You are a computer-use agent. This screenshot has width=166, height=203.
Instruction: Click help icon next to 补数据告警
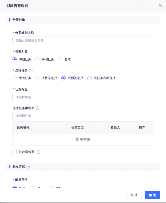[39, 152]
